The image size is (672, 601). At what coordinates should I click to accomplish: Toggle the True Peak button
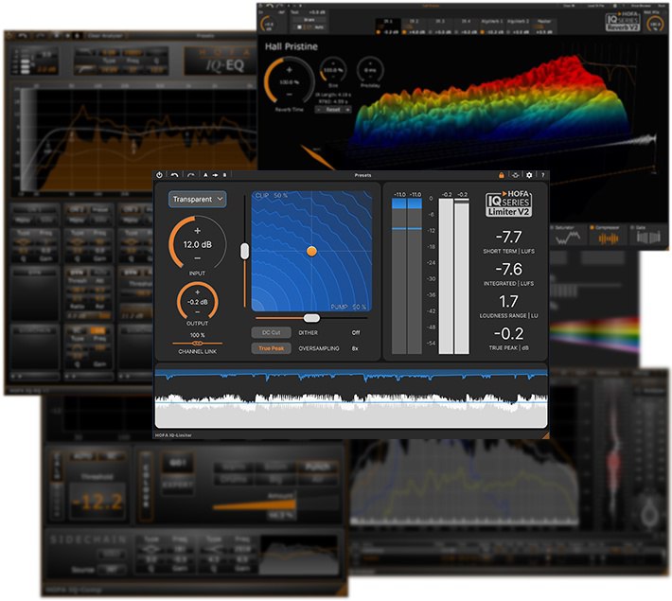[271, 348]
